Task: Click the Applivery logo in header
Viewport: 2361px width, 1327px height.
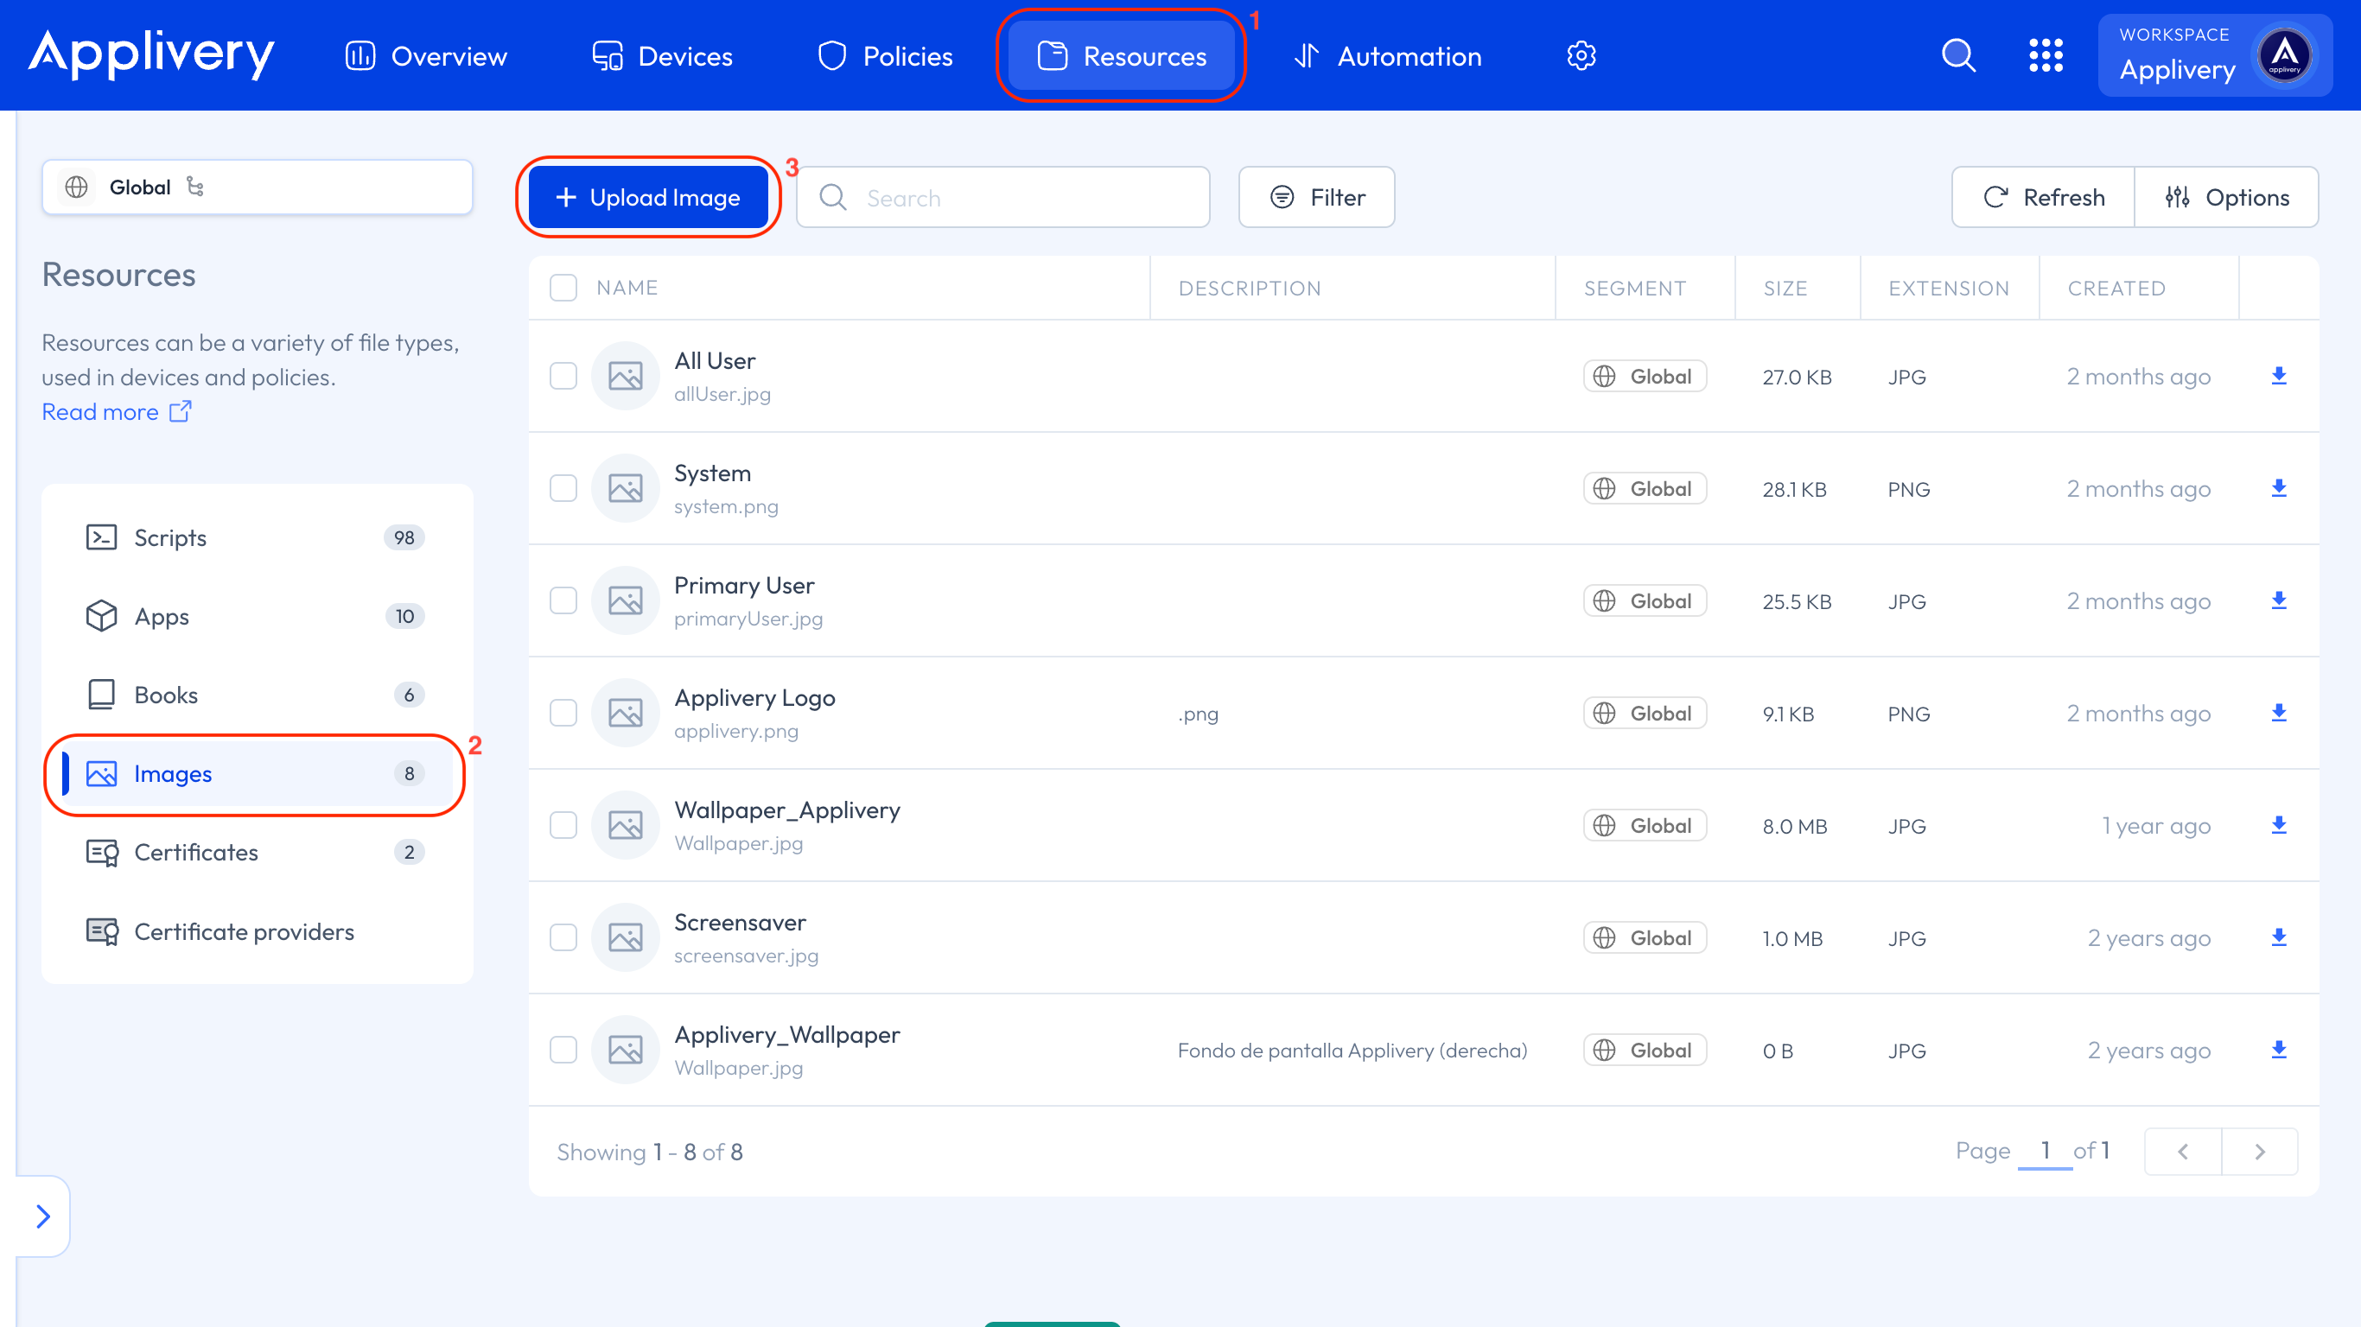Action: point(151,54)
